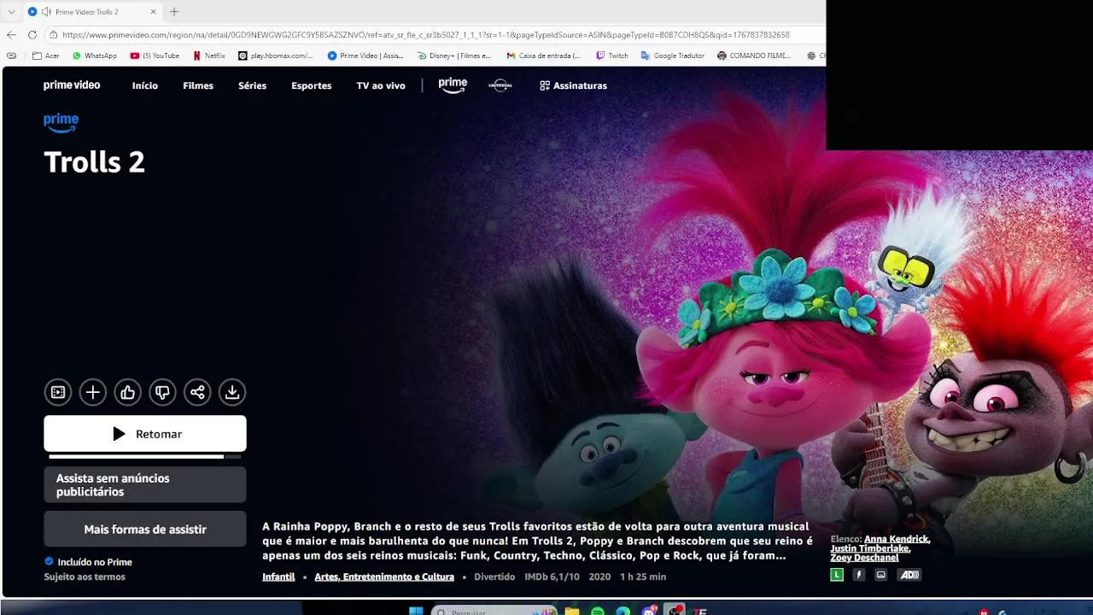Click the Prime Video logo in header
The image size is (1093, 615).
pos(72,85)
